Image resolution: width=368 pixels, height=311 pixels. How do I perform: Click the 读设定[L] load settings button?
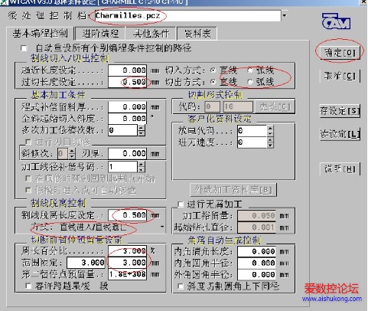click(340, 134)
